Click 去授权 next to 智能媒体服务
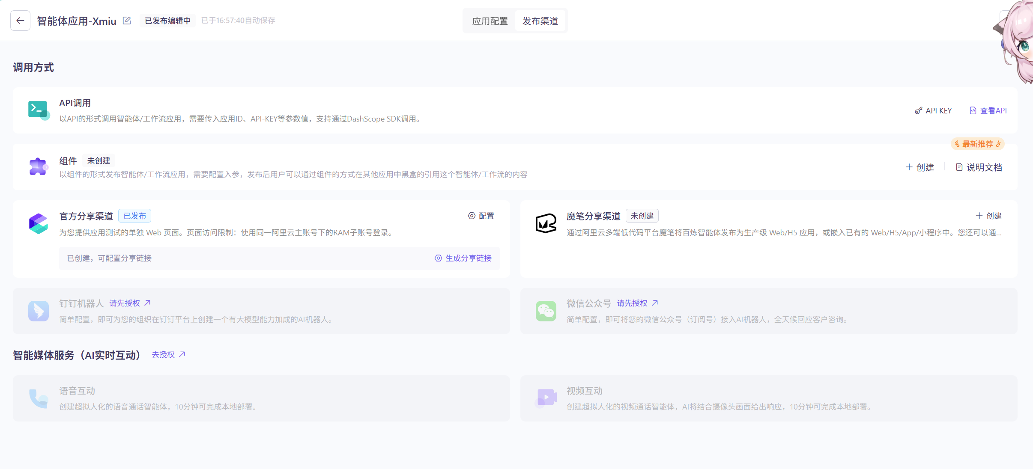This screenshot has width=1033, height=469. (x=168, y=354)
